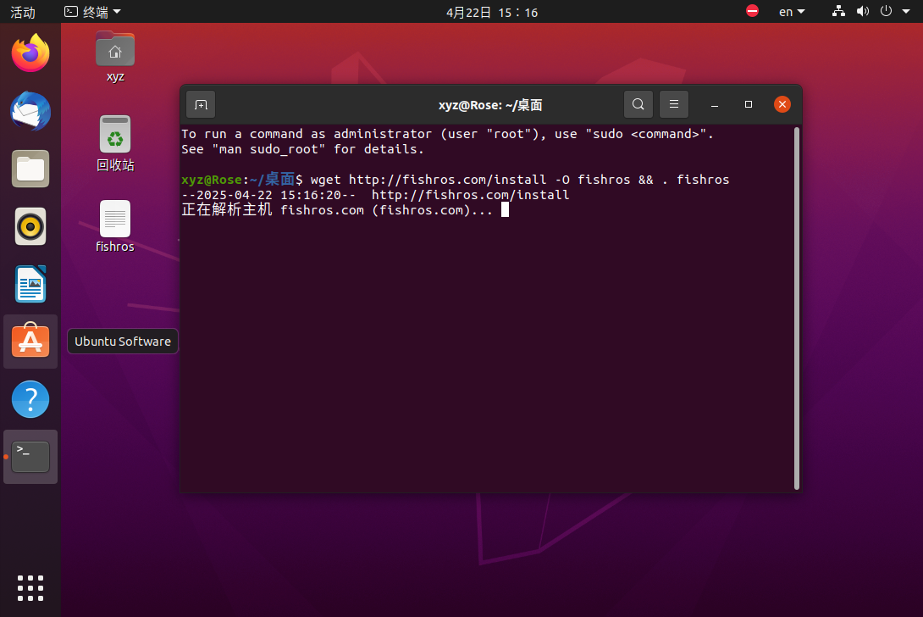Expand the system menu arrow
The height and width of the screenshot is (617, 923).
pos(907,11)
